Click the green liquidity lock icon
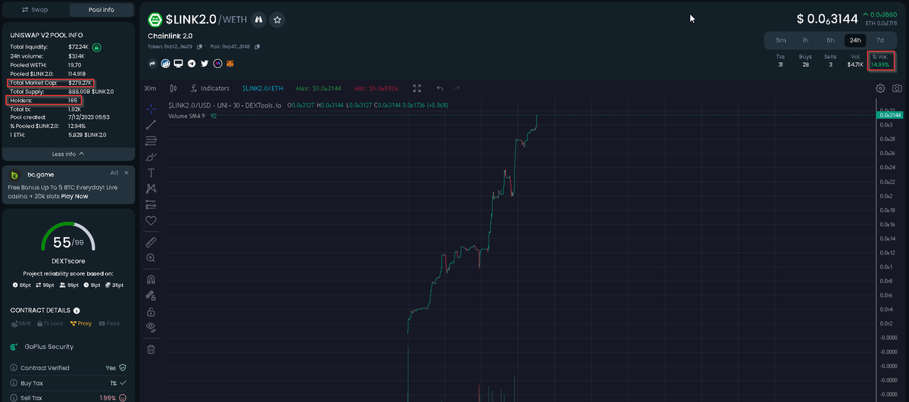 97,47
